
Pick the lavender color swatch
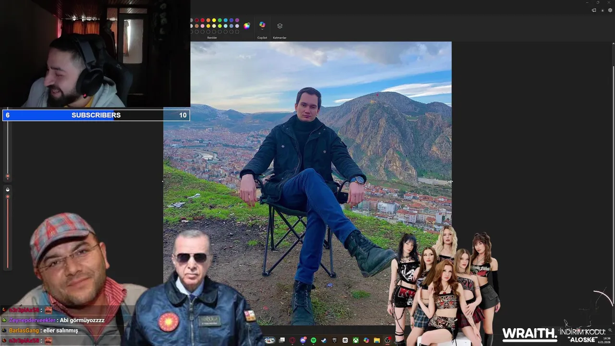[237, 26]
